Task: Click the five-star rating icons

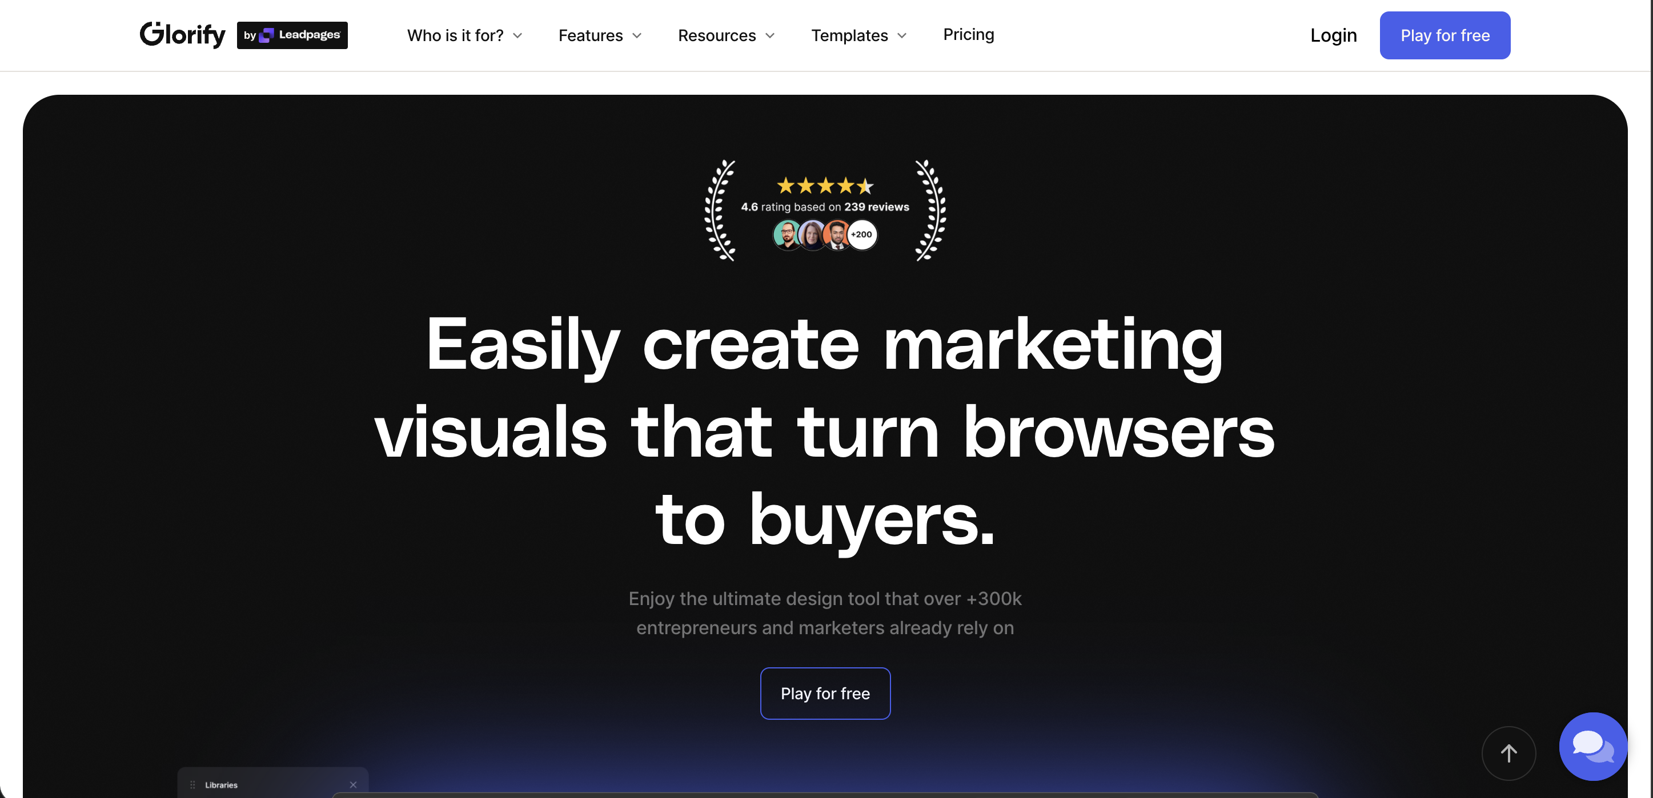Action: click(825, 186)
